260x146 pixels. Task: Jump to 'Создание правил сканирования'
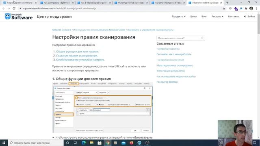pyautogui.click(x=77, y=56)
